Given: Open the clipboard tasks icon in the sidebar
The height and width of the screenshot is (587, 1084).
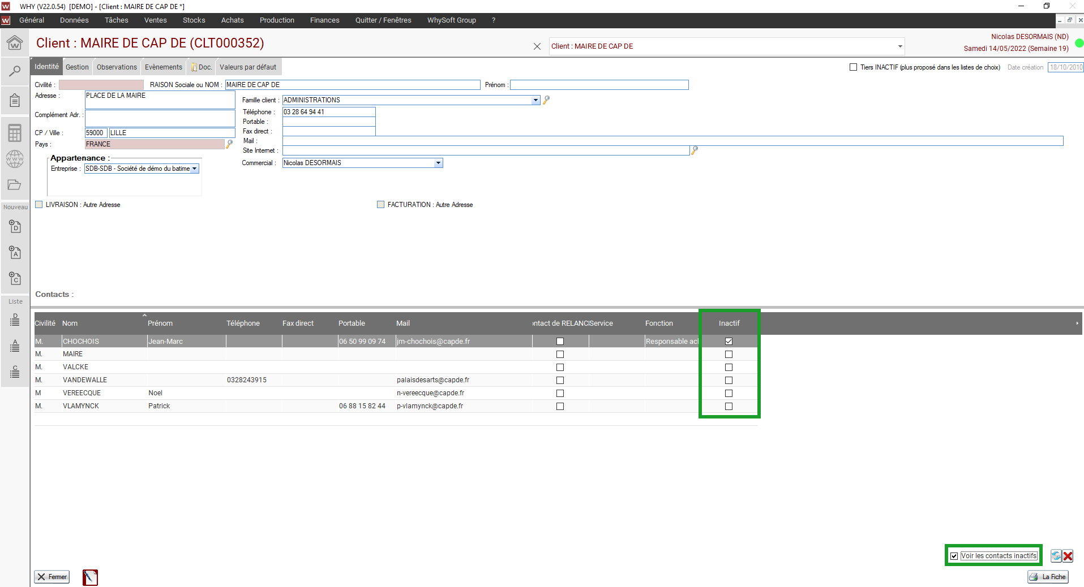Looking at the screenshot, I should pos(15,101).
